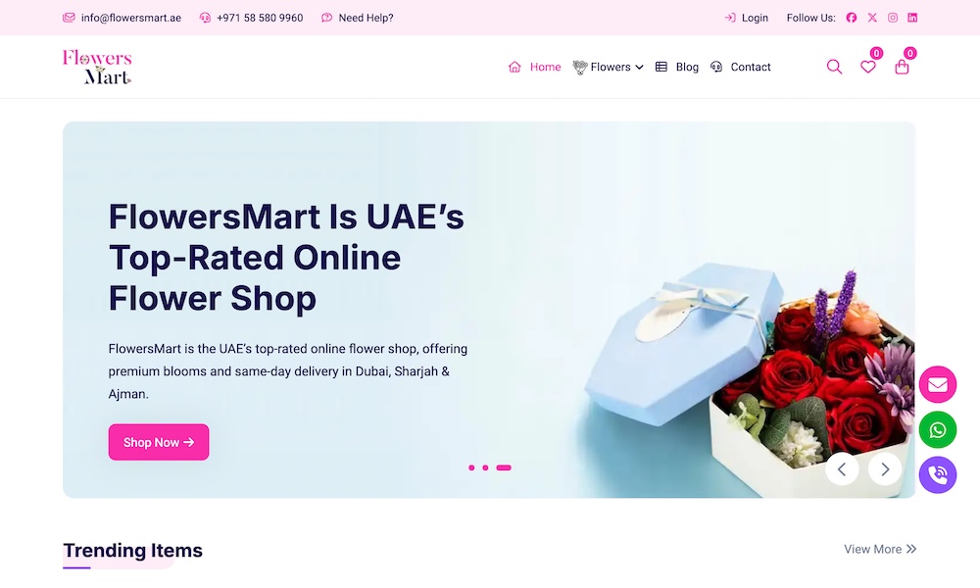Click the green WhatsApp floating button

(938, 430)
